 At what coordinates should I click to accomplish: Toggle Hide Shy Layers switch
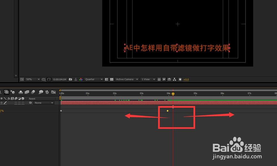(x=21, y=92)
